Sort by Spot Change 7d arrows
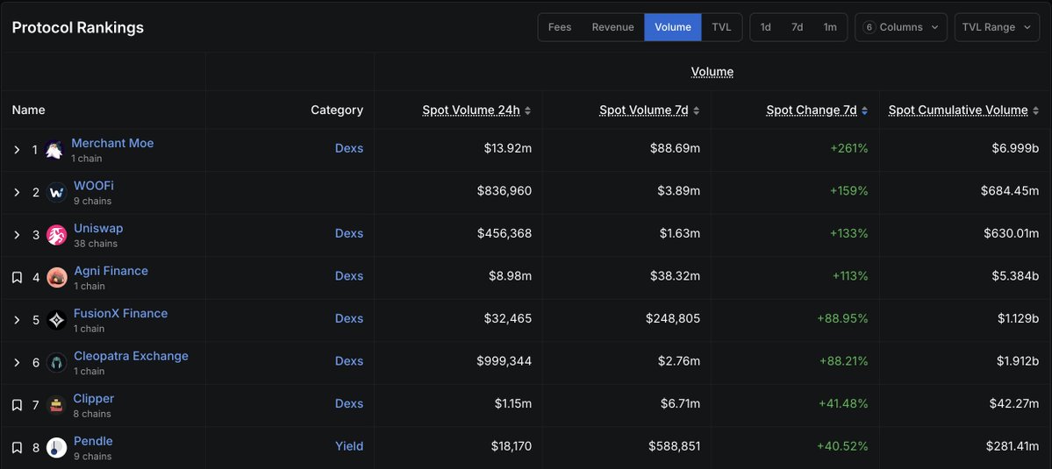The height and width of the screenshot is (469, 1052). point(864,110)
